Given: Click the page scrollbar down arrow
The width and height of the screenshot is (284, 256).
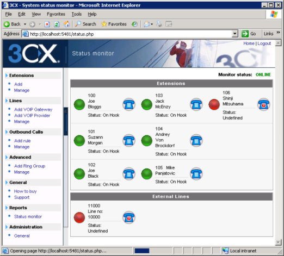Looking at the screenshot, I should click(x=278, y=242).
